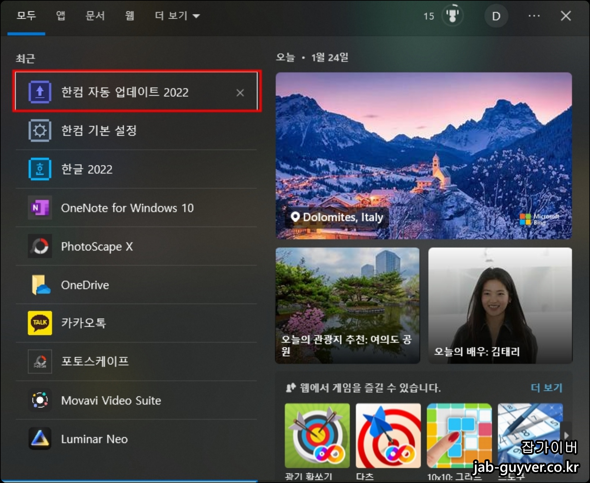This screenshot has width=590, height=483.
Task: Open the 포토스케이프 label
Action: point(95,361)
